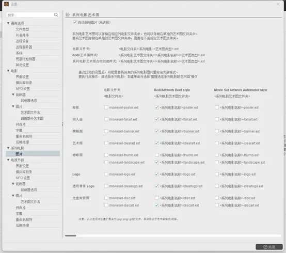Enable the movieset-fanart.ext checkbox
Screen dimensions: 286x253
(106, 119)
